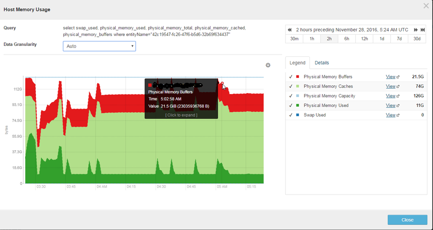Close dialog with the top X icon

coord(426,6)
